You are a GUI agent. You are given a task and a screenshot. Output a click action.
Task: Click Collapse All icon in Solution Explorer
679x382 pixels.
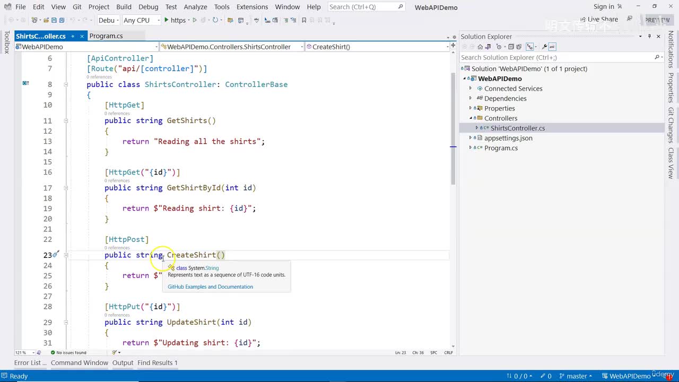click(x=510, y=47)
